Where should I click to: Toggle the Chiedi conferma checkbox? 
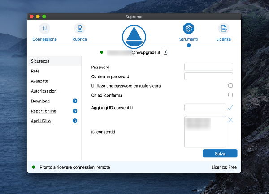click(x=230, y=95)
